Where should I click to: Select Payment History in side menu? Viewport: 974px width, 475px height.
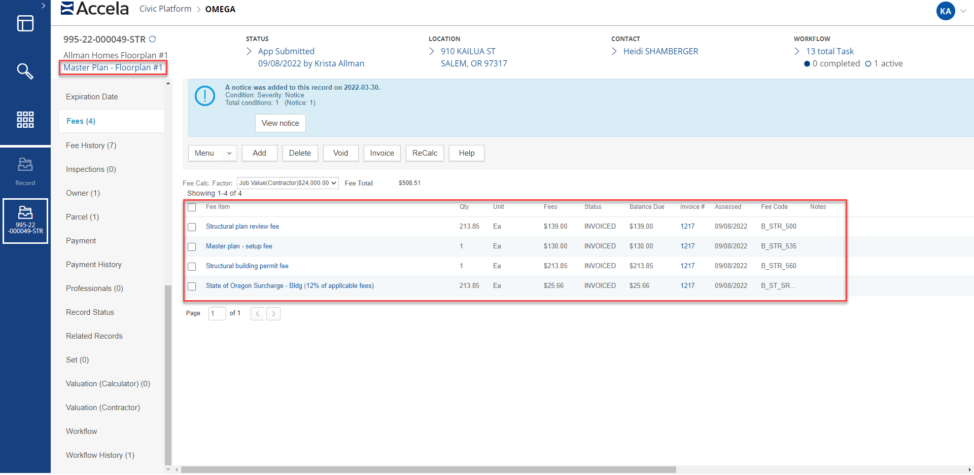click(x=94, y=265)
